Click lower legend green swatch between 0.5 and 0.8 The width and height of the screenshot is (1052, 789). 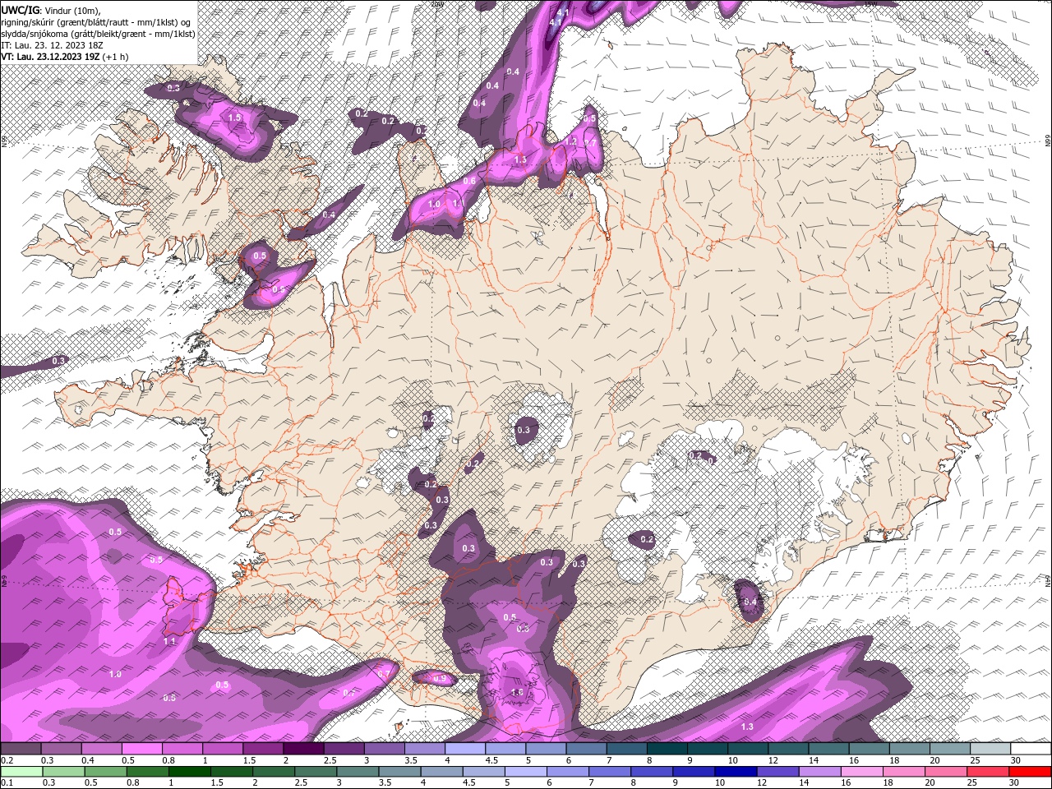click(104, 772)
